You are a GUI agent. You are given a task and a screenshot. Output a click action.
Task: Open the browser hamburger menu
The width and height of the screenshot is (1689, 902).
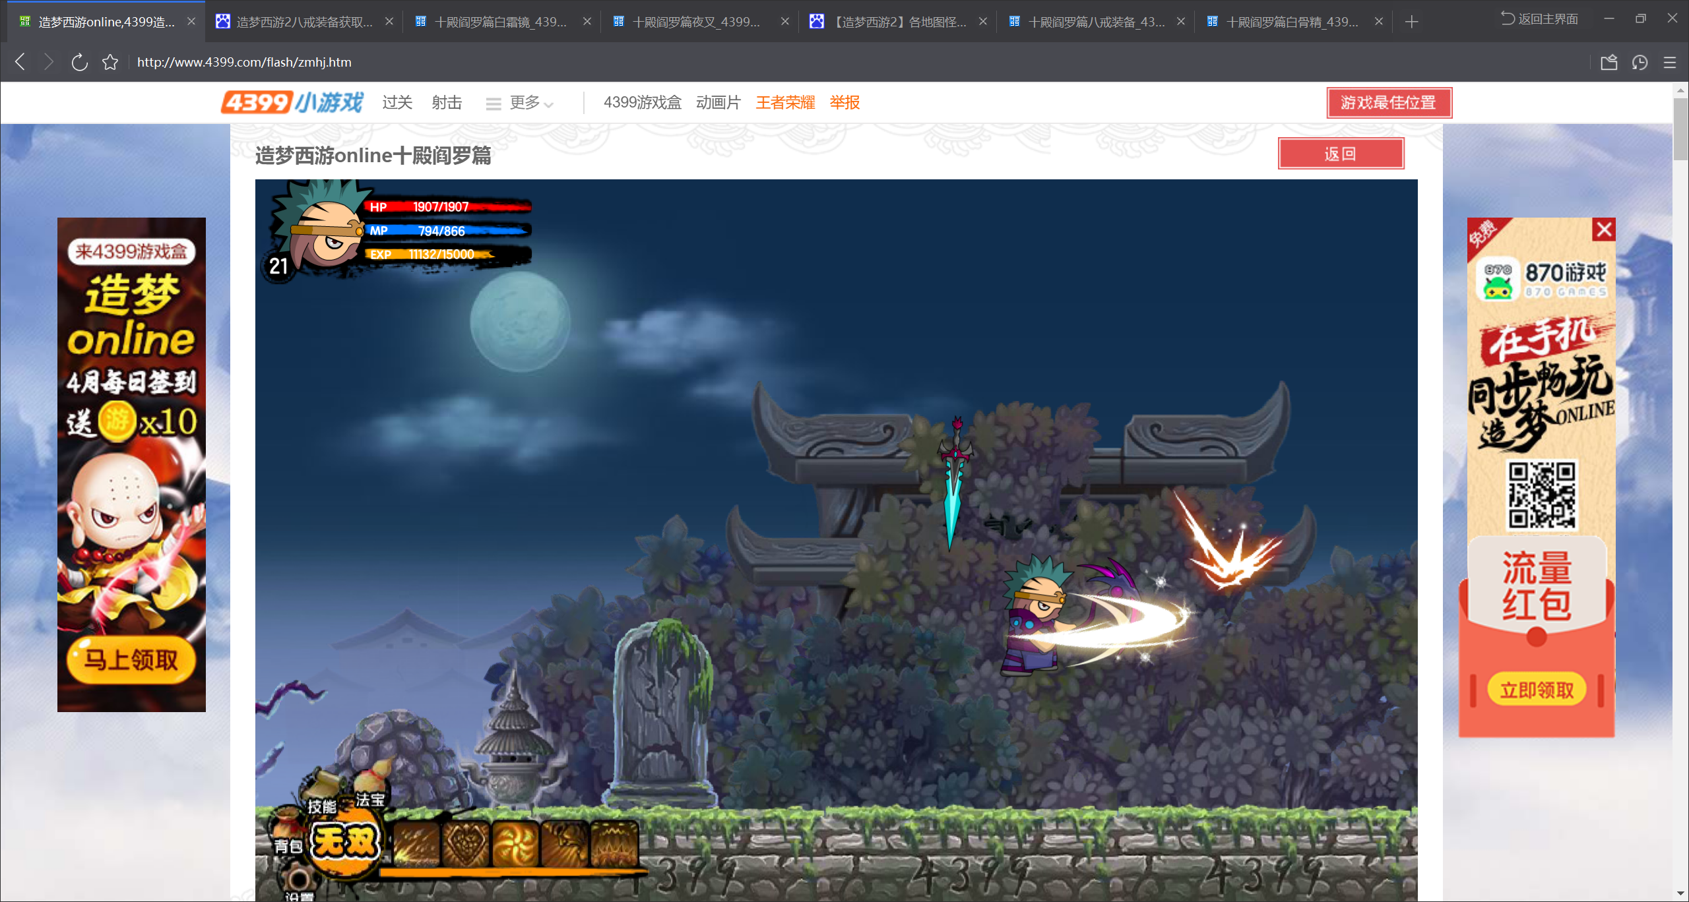[1670, 62]
